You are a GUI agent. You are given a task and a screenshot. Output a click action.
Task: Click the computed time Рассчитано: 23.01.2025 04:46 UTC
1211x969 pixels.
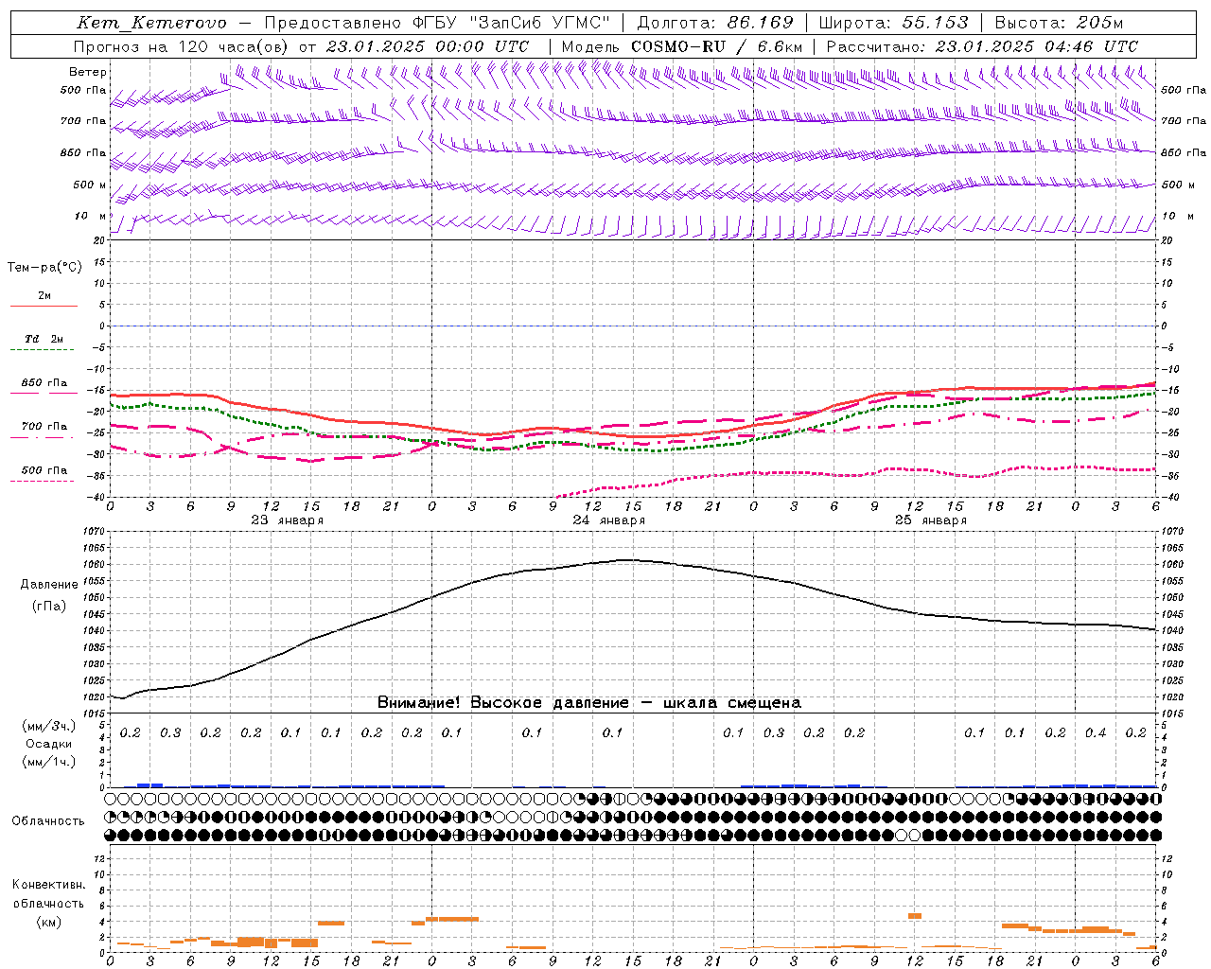982,46
